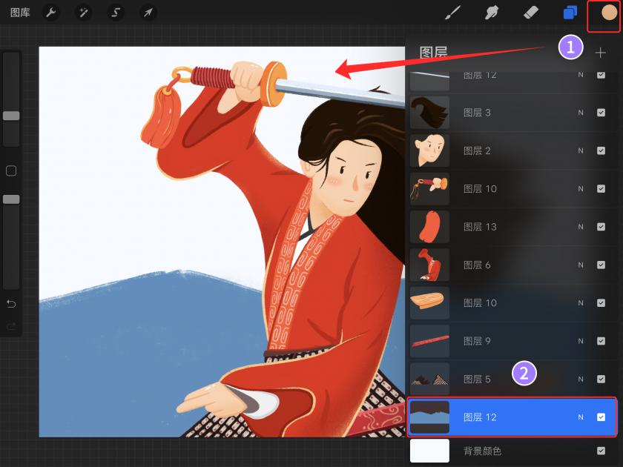The width and height of the screenshot is (623, 467).
Task: Open blend mode N for 图层 13
Action: (x=581, y=227)
